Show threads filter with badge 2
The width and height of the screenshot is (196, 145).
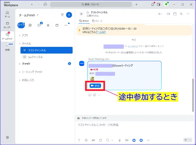point(39,25)
